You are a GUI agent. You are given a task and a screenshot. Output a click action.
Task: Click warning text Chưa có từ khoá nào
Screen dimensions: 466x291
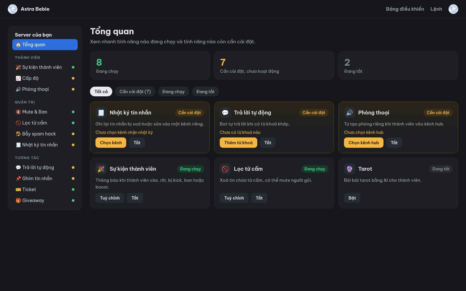[x=240, y=132]
